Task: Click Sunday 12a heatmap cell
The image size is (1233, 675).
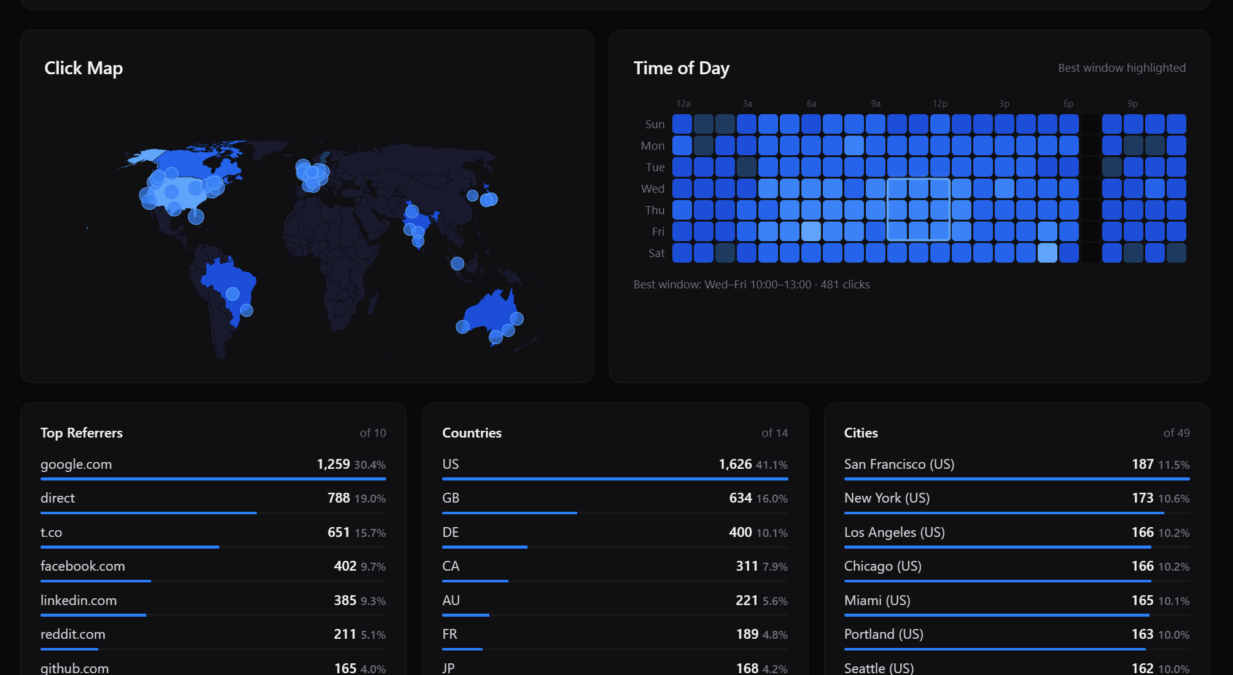Action: [x=682, y=124]
